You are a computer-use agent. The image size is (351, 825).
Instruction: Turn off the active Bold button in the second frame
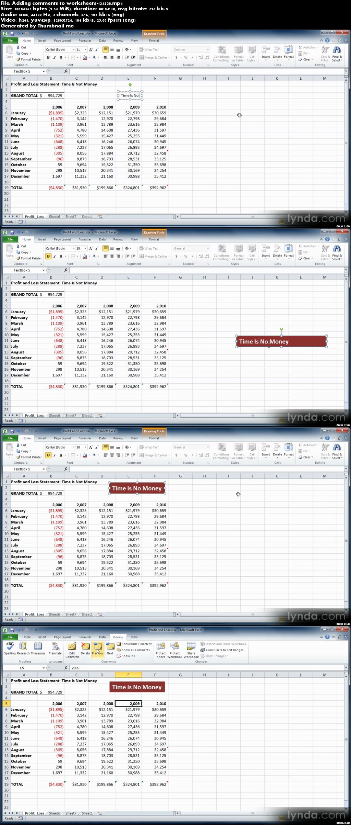pos(48,257)
